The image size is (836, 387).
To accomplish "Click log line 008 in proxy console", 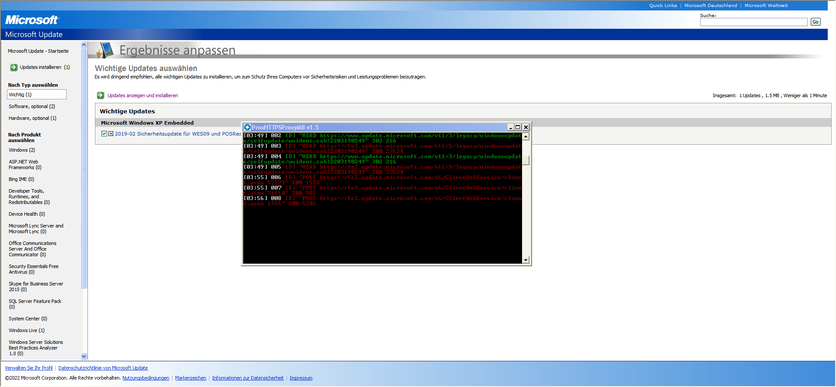I will click(x=382, y=201).
